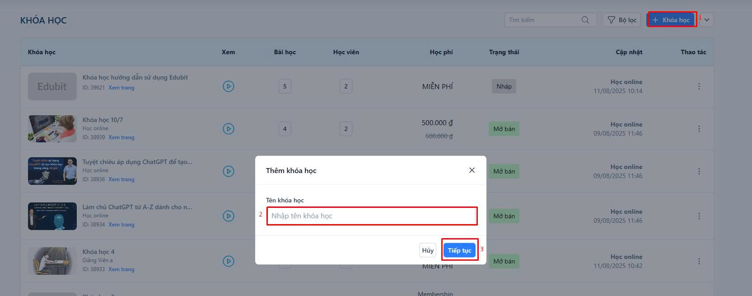Click search magnifier icon in search box
The width and height of the screenshot is (752, 296).
coord(585,20)
